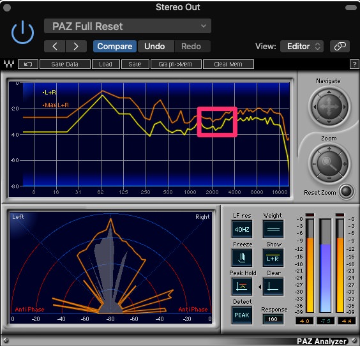This screenshot has height=346, width=360.
Task: Open the Save menu
Action: (135, 64)
